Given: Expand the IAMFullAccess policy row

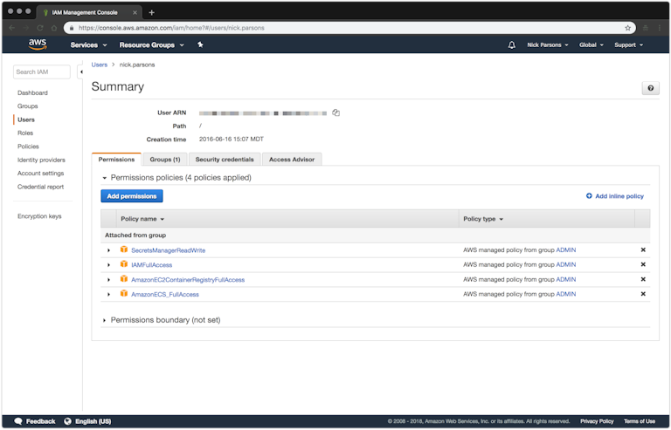Looking at the screenshot, I should [108, 265].
